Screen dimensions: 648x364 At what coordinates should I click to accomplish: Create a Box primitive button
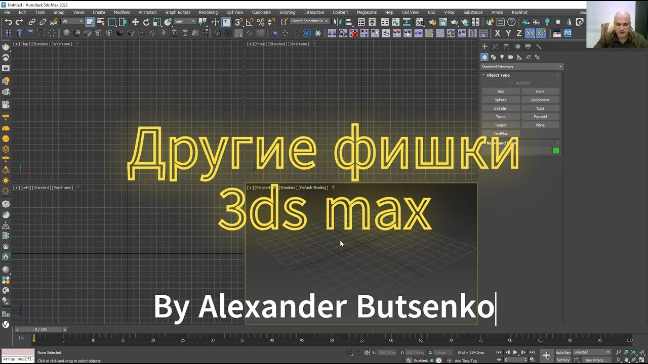(x=501, y=92)
